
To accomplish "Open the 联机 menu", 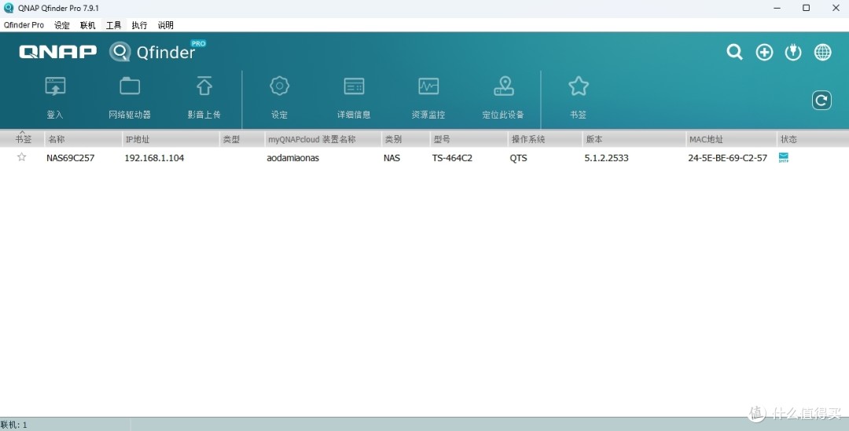I will tap(88, 25).
